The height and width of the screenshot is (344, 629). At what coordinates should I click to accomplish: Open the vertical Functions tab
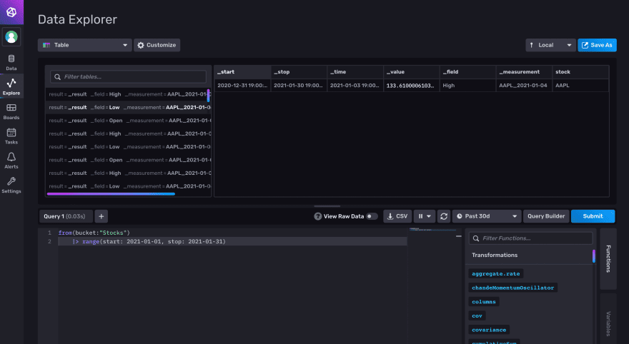pos(608,258)
